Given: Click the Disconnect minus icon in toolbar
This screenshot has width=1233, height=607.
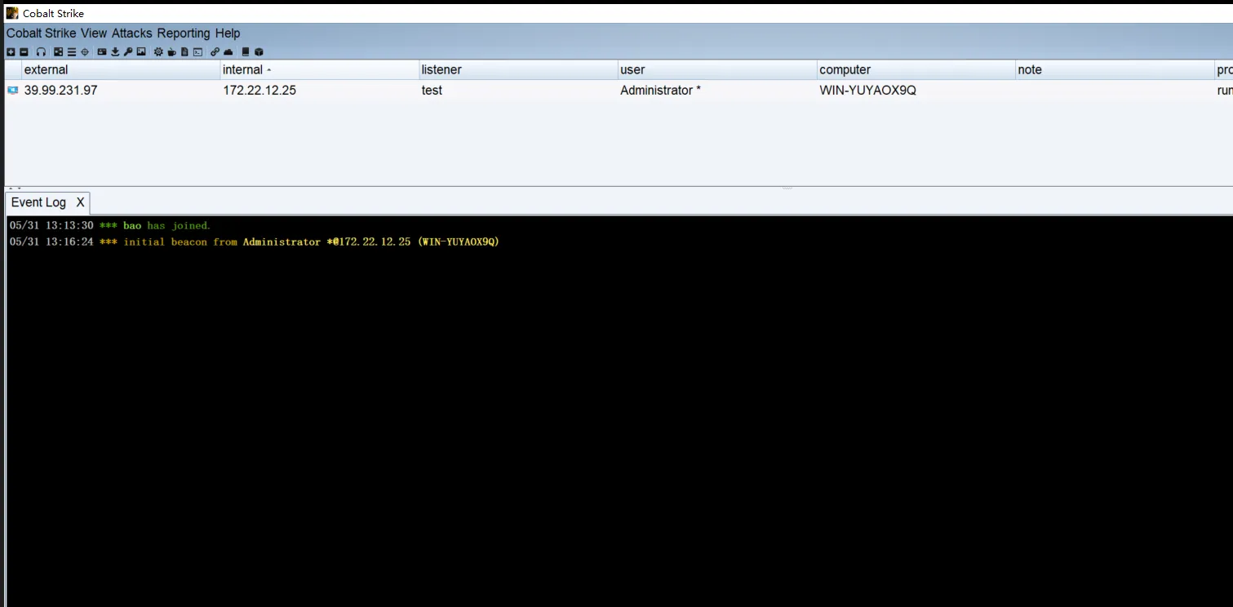Looking at the screenshot, I should [x=24, y=52].
